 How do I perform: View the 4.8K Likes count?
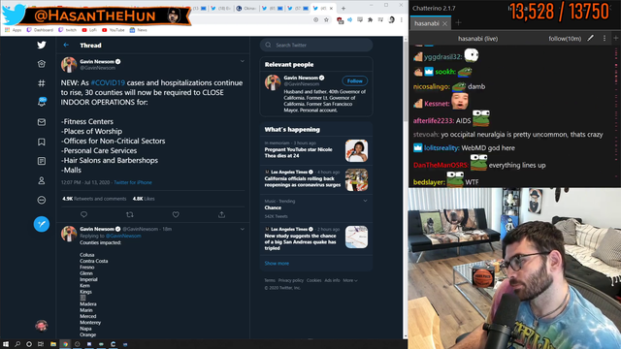(x=144, y=199)
